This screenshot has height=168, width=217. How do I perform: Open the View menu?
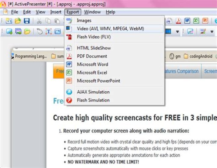click(x=41, y=12)
